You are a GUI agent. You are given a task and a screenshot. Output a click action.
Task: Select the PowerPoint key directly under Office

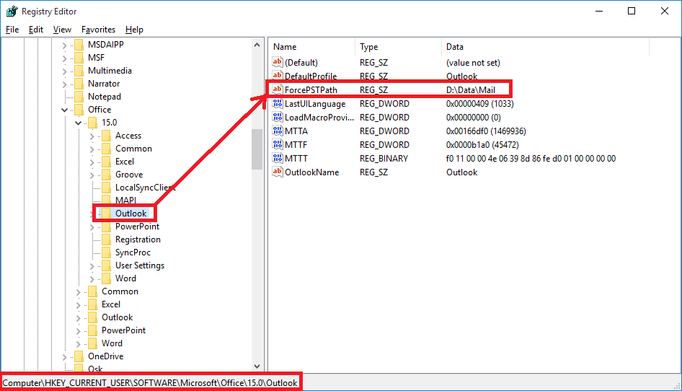(123, 330)
